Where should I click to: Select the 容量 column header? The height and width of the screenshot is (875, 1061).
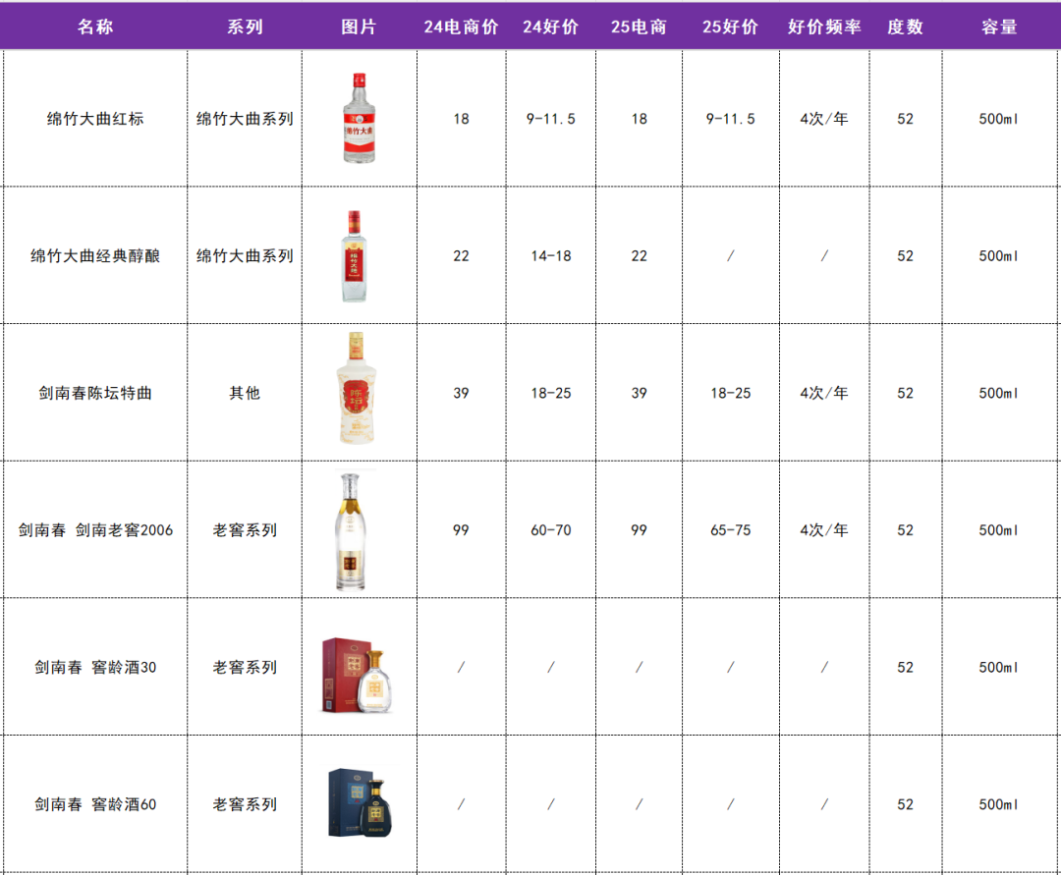pos(999,27)
